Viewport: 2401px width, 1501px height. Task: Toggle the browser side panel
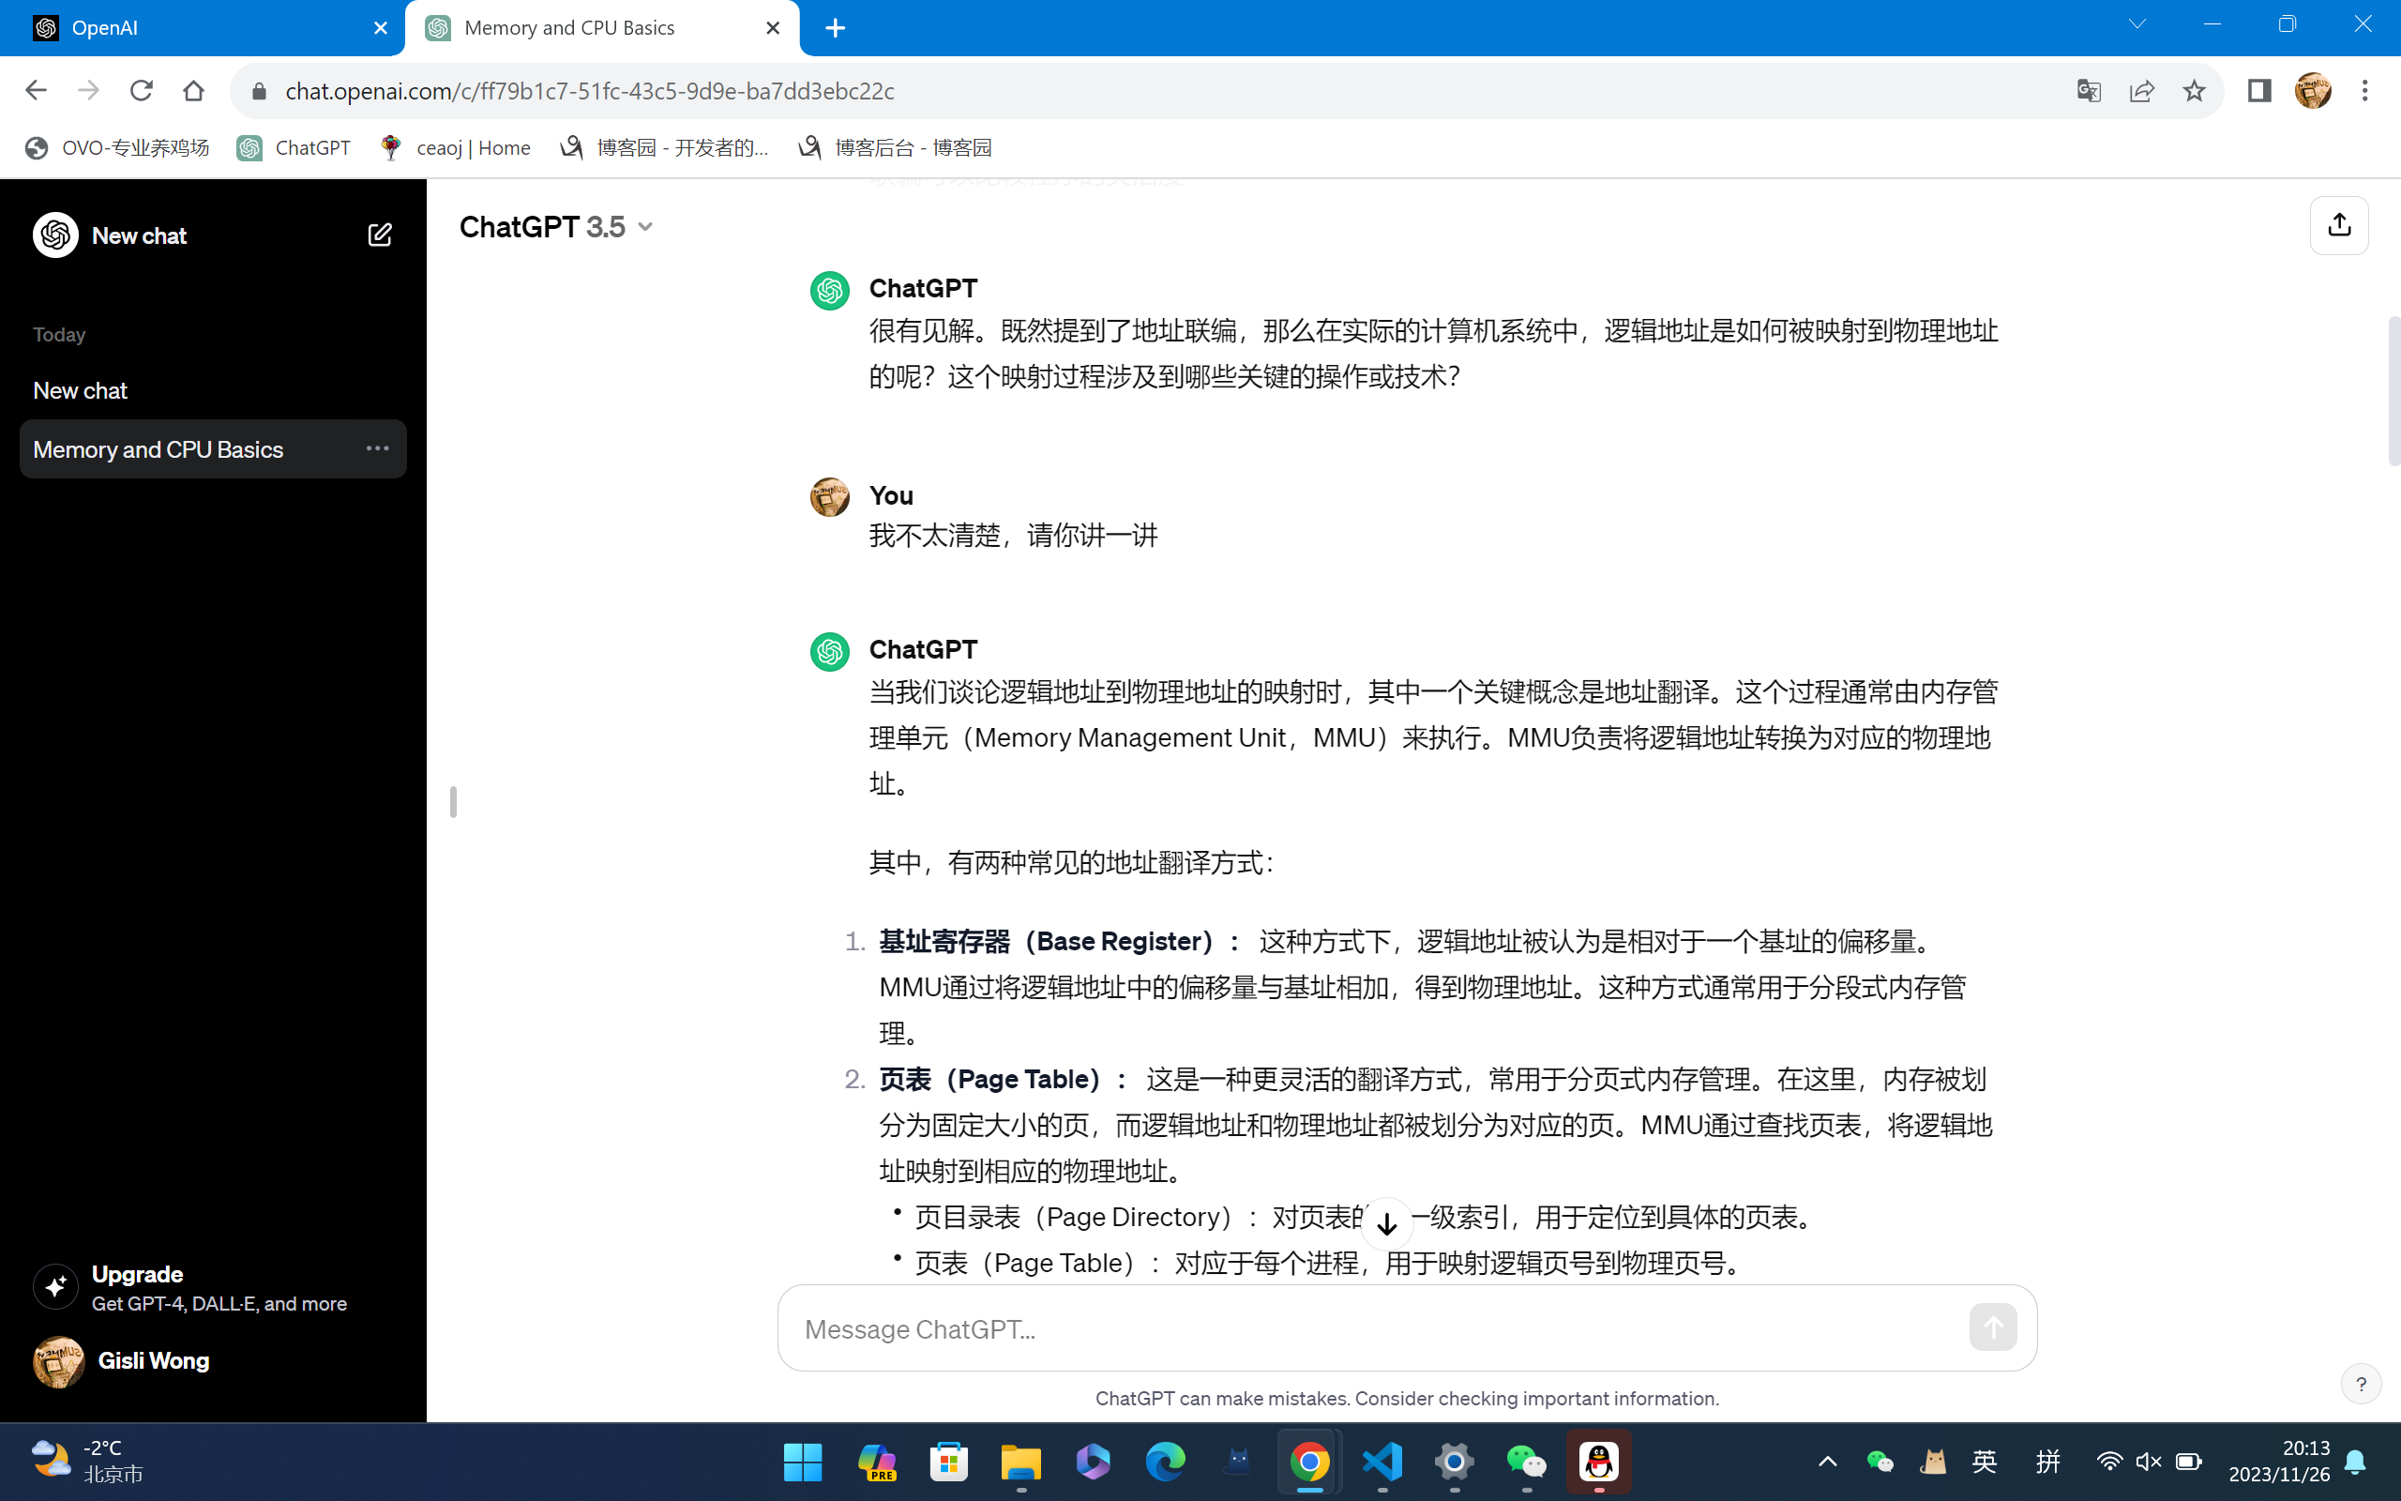pyautogui.click(x=2259, y=91)
